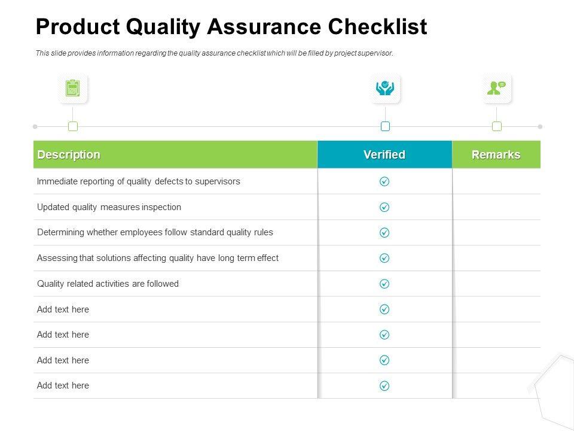Select the Verified column header
Screen dimensions: 574x431
point(384,154)
